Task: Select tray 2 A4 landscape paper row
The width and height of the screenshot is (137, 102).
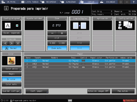Action: [x=80, y=64]
